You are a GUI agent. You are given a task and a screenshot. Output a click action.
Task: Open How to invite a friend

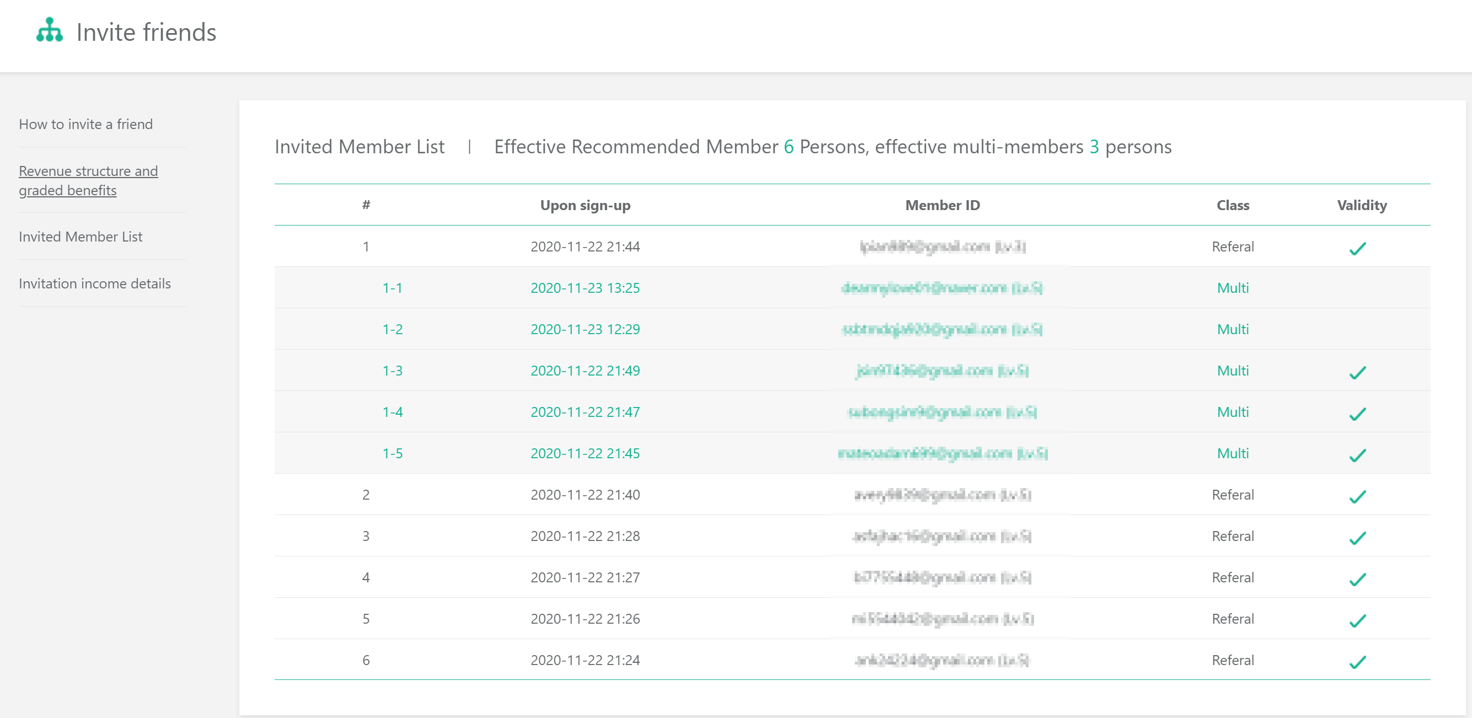(x=85, y=124)
